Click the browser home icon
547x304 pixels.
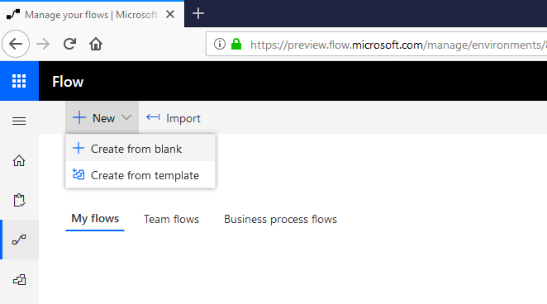tap(96, 44)
